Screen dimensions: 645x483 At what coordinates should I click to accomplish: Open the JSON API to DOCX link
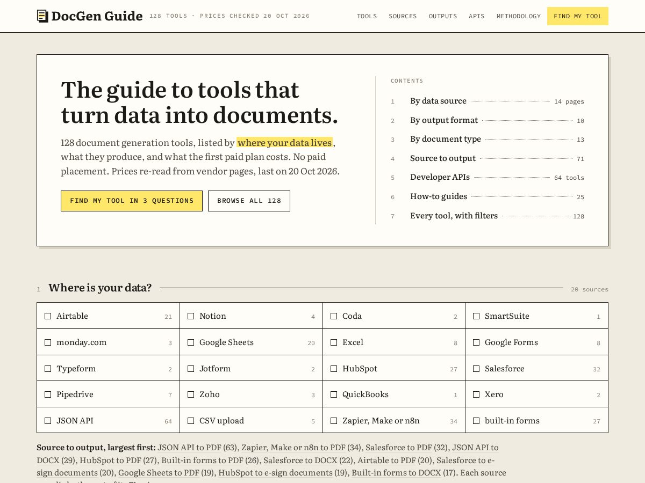click(x=475, y=448)
